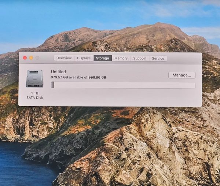This screenshot has height=186, width=220.
Task: Minimize window with the yellow button
Action: pyautogui.click(x=31, y=58)
